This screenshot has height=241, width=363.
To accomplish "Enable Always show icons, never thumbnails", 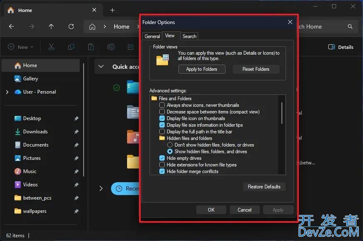I will tap(162, 105).
